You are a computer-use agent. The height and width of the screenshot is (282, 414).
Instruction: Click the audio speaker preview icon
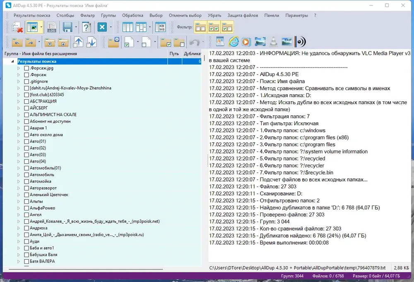click(x=300, y=42)
